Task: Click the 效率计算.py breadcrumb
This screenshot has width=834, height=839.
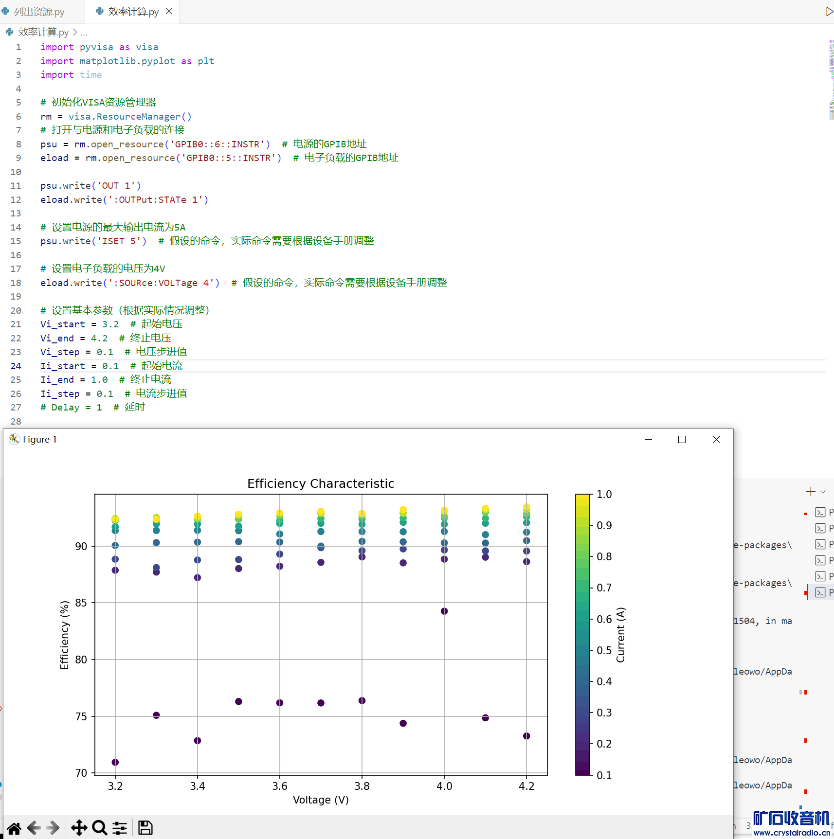Action: [43, 32]
